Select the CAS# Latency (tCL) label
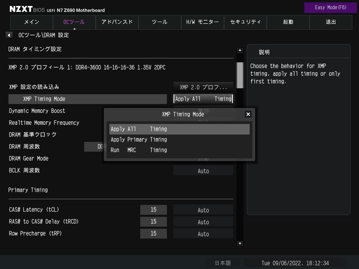 tap(34, 210)
